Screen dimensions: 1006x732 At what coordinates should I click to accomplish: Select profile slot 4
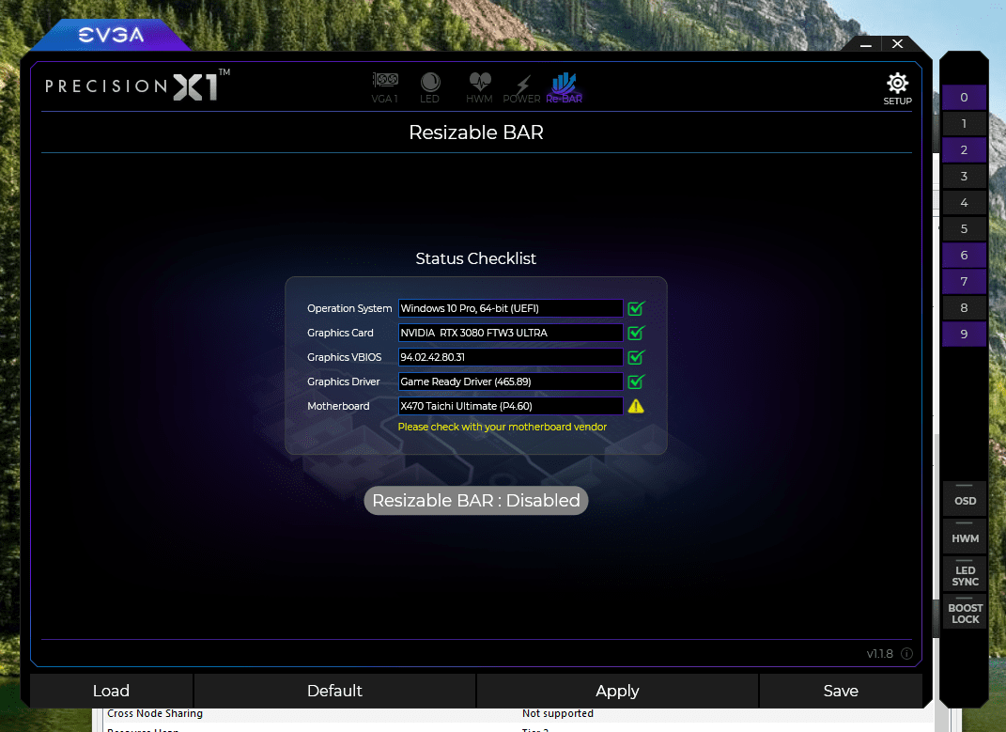click(964, 203)
